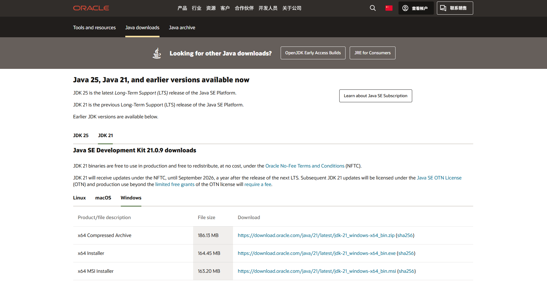Click the JRE for Consumers button
Image resolution: width=547 pixels, height=285 pixels.
[372, 53]
